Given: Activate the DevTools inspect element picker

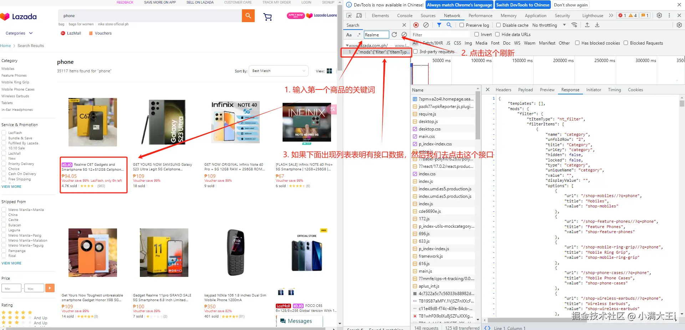Looking at the screenshot, I should [349, 15].
